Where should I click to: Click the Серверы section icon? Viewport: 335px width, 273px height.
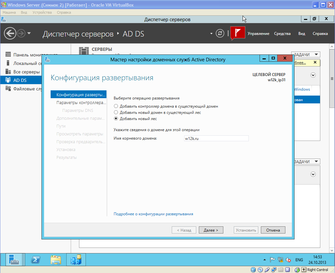[84, 51]
